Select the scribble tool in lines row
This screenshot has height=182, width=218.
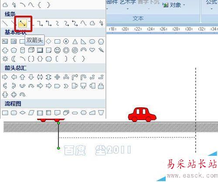tap(101, 23)
